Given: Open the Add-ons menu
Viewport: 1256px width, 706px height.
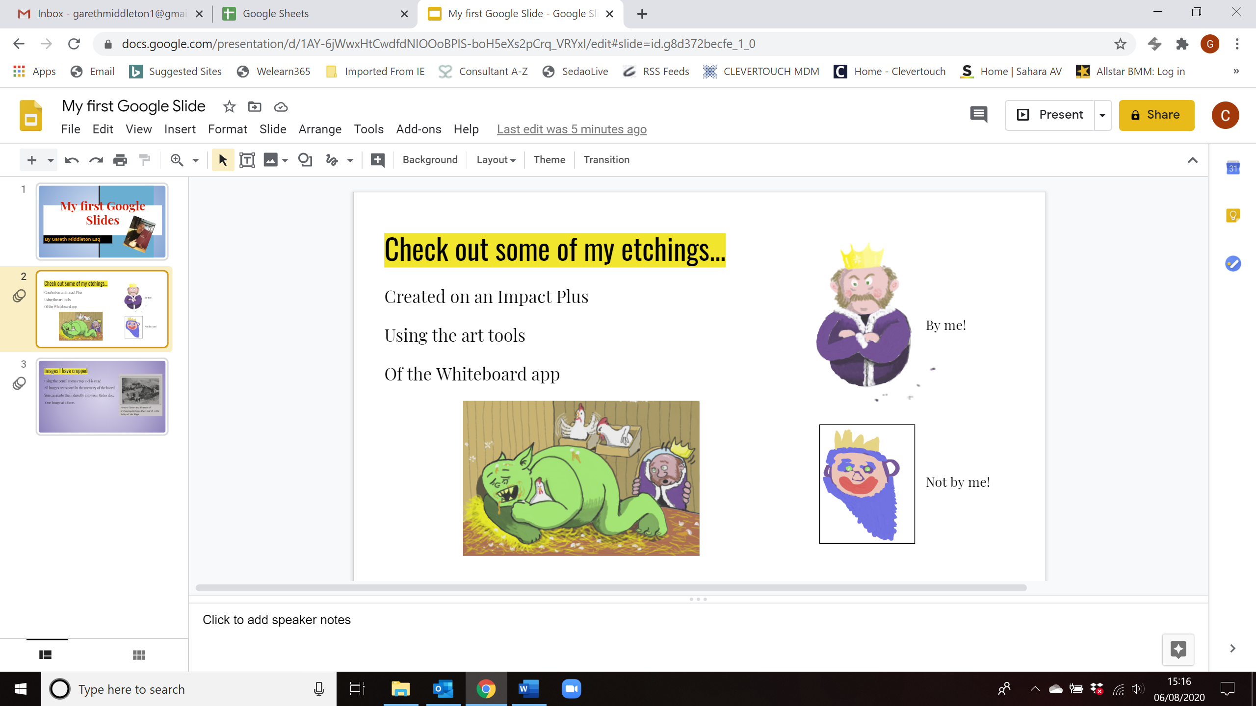Looking at the screenshot, I should pos(419,129).
